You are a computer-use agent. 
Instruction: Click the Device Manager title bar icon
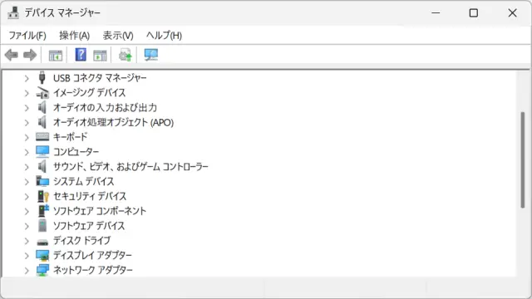[x=13, y=13]
